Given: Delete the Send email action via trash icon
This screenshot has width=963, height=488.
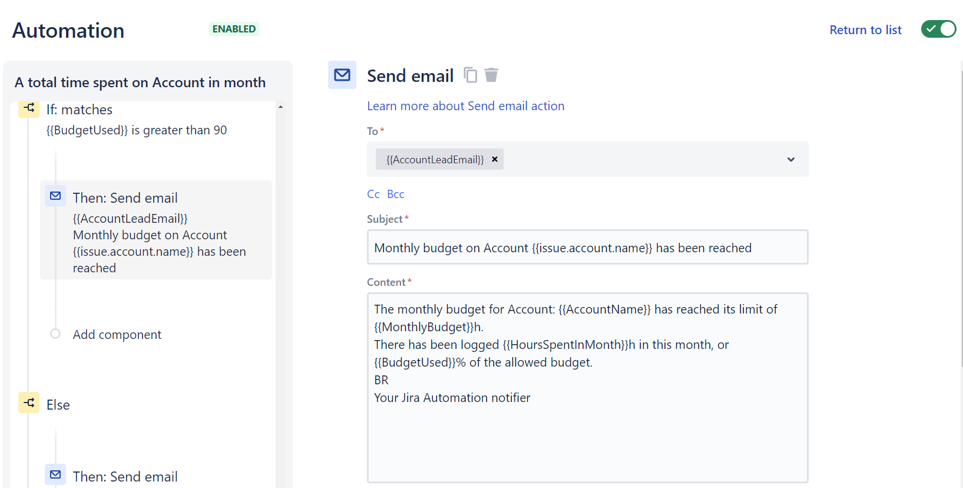Looking at the screenshot, I should click(491, 75).
